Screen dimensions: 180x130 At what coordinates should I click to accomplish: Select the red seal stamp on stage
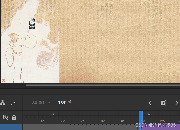[x=3, y=80]
